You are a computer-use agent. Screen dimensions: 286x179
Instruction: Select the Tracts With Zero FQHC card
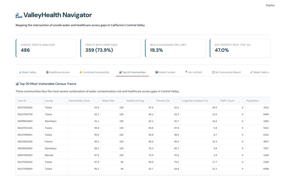click(x=111, y=48)
